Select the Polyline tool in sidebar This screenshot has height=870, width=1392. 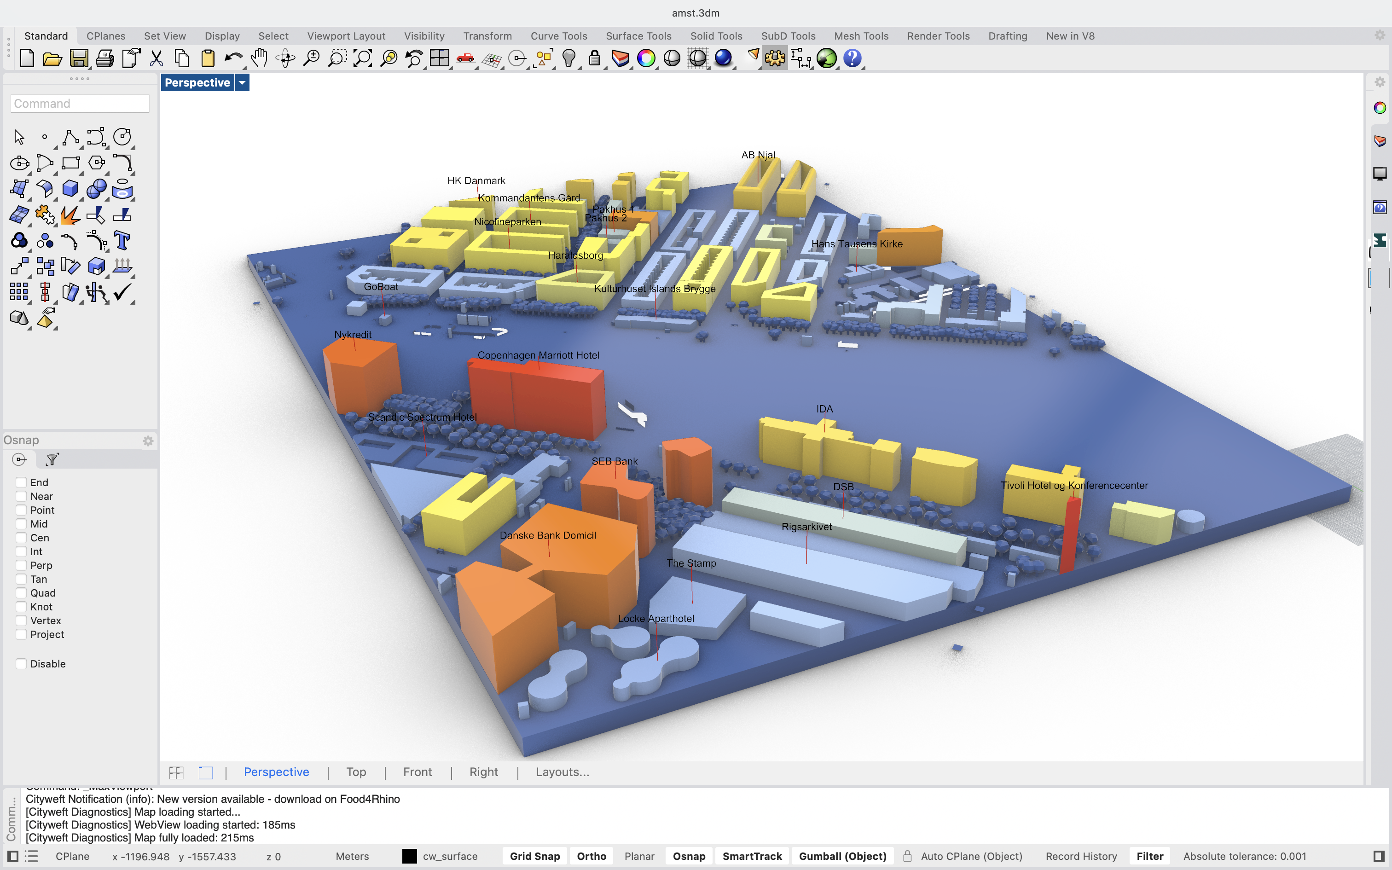(70, 137)
